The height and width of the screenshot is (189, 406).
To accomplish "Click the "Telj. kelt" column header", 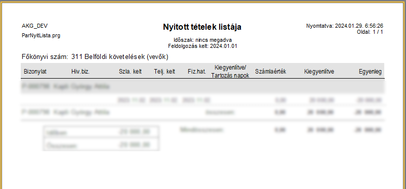I will [x=165, y=72].
